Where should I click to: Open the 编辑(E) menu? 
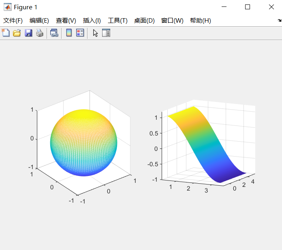39,21
